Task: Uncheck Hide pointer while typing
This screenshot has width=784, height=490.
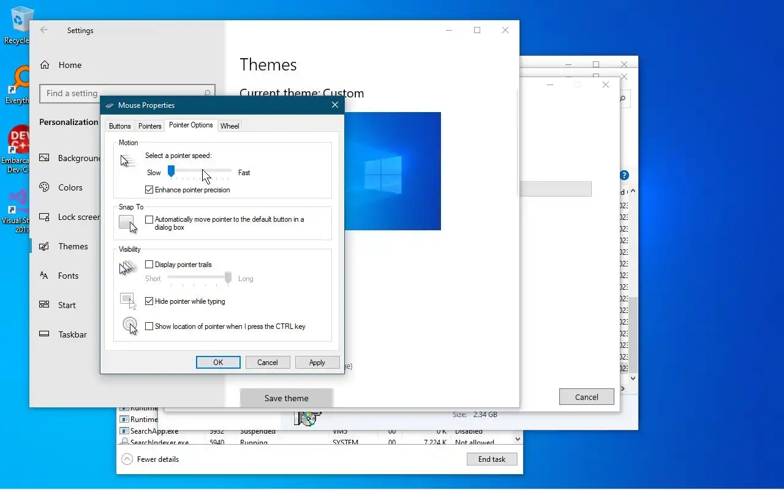Action: (149, 301)
